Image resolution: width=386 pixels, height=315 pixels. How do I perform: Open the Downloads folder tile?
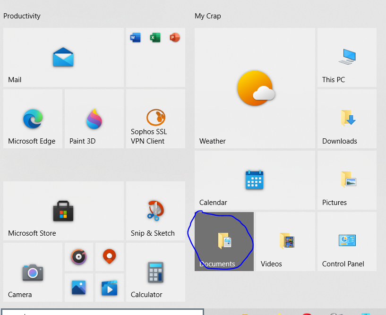pos(347,119)
